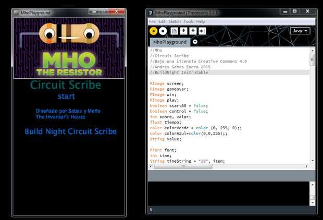Minimize the MhoPlayground game window
The width and height of the screenshot is (323, 220).
point(94,11)
